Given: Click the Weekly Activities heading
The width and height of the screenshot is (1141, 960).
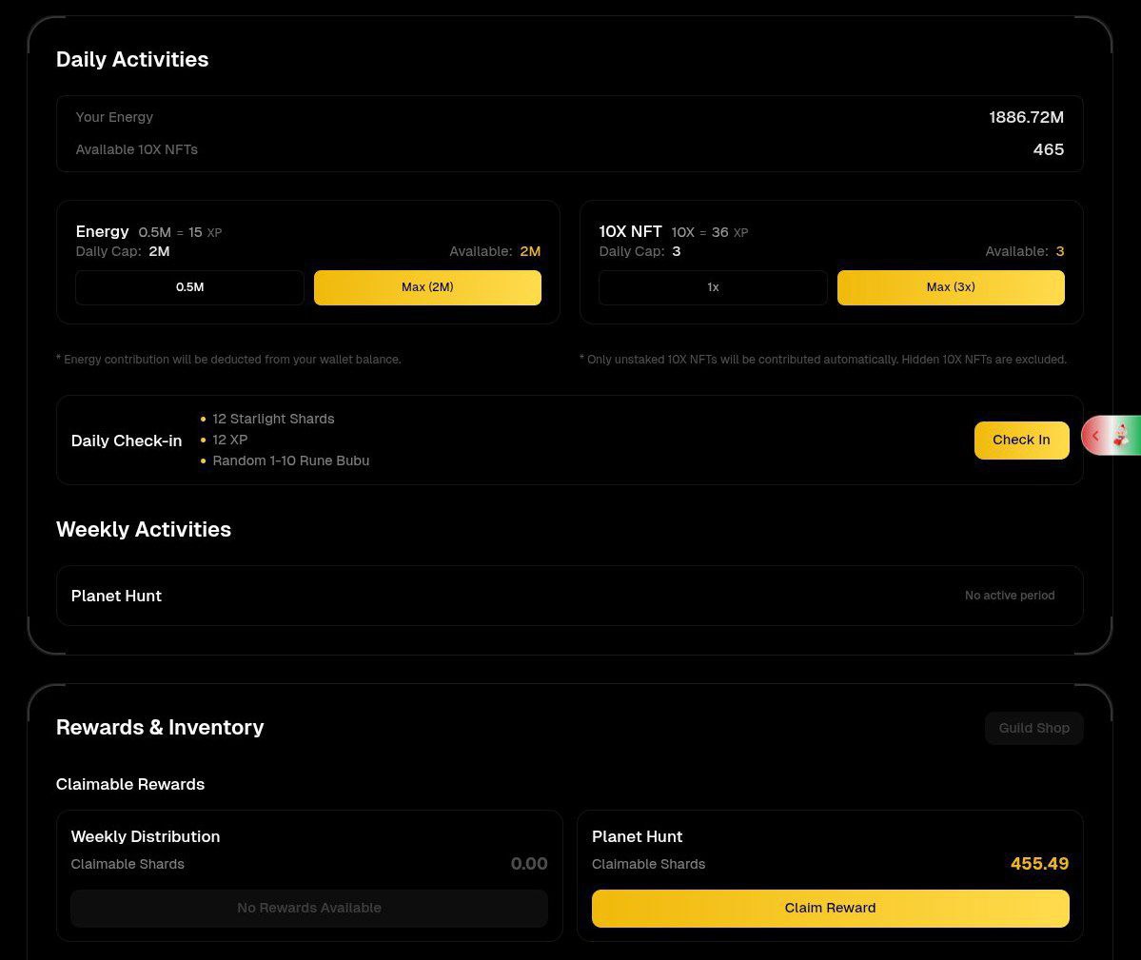Looking at the screenshot, I should tap(144, 529).
